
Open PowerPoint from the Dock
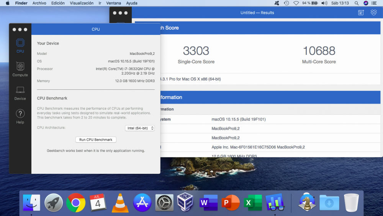click(231, 203)
